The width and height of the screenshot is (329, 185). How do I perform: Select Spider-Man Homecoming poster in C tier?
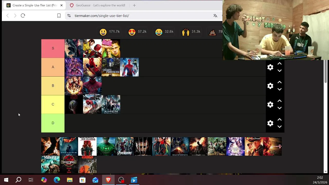pos(92,105)
